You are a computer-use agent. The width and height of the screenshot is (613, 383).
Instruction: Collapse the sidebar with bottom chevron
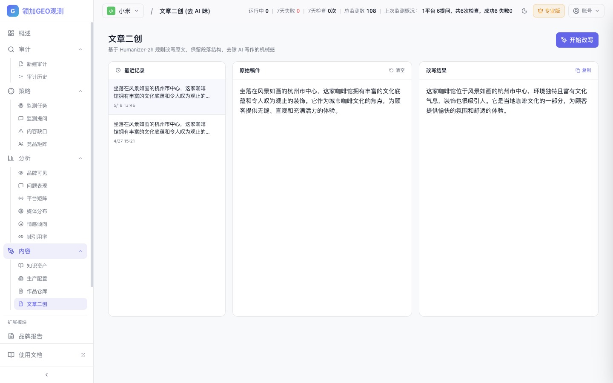pos(46,374)
